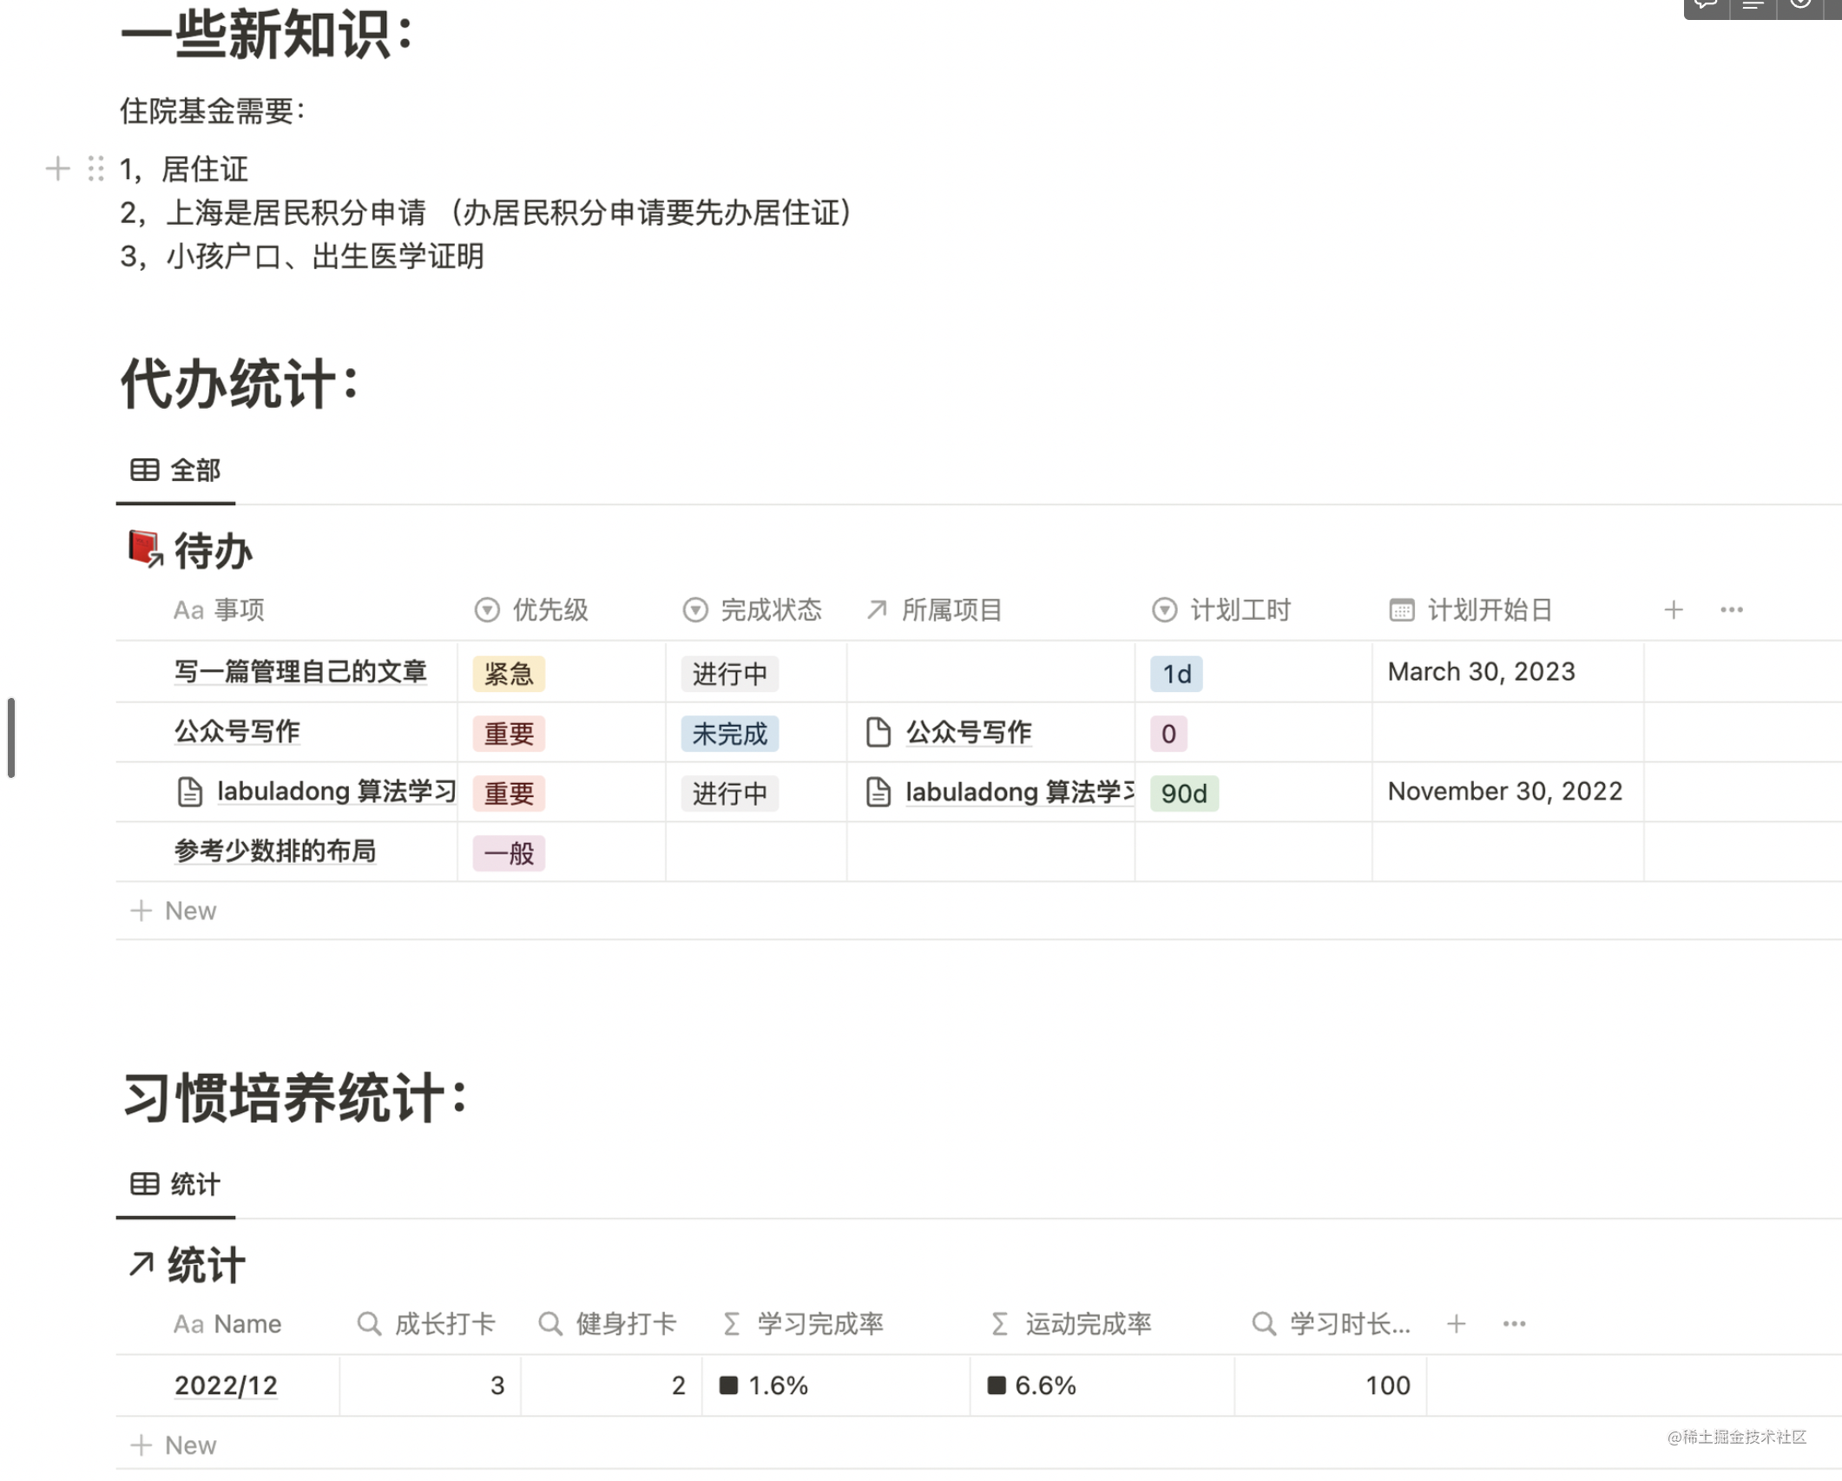Image resolution: width=1842 pixels, height=1481 pixels.
Task: Click the red book icon next to 待办
Action: (x=145, y=550)
